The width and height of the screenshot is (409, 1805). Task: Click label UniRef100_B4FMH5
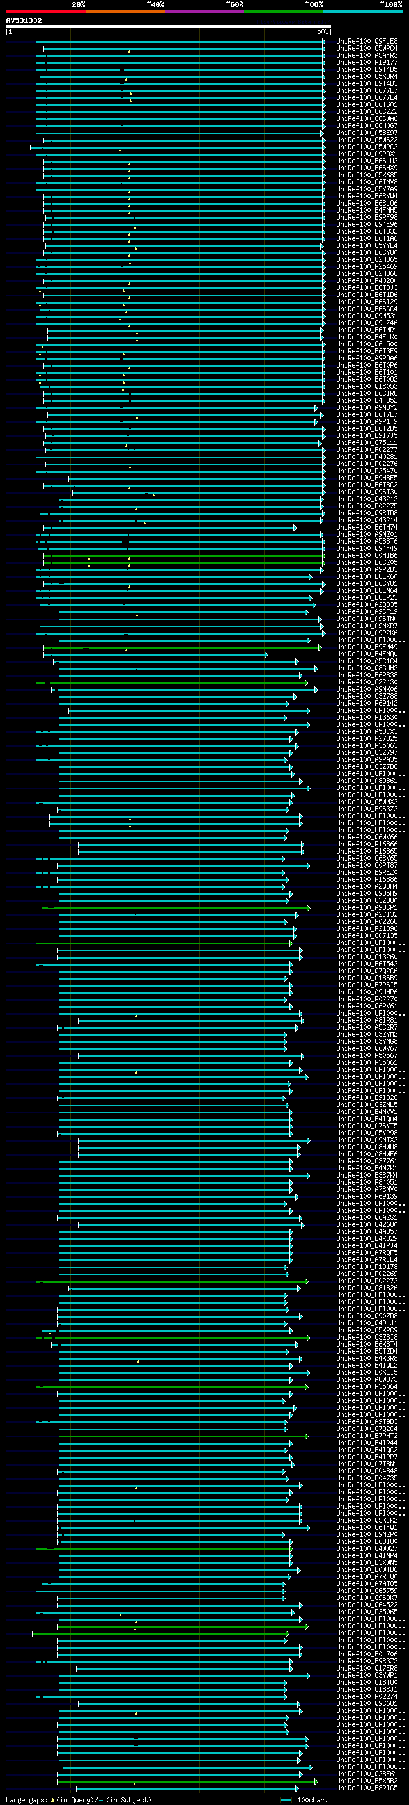pyautogui.click(x=366, y=210)
